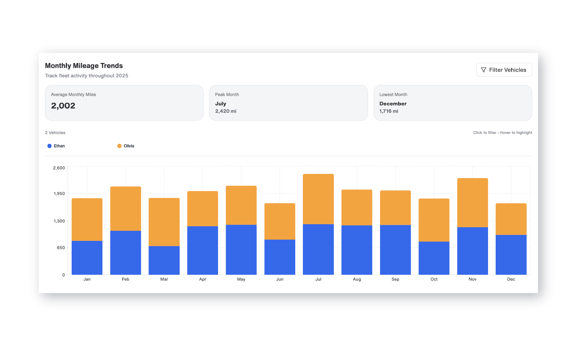The width and height of the screenshot is (577, 346).
Task: Click the filter funnel icon
Action: (x=484, y=70)
